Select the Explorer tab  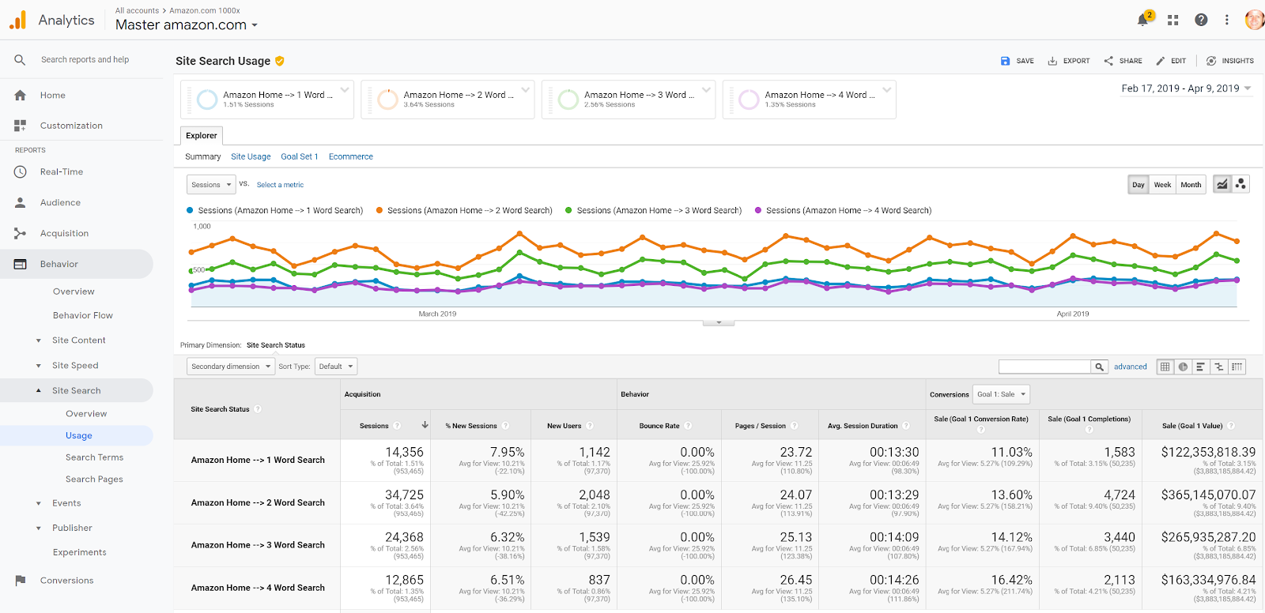coord(202,136)
